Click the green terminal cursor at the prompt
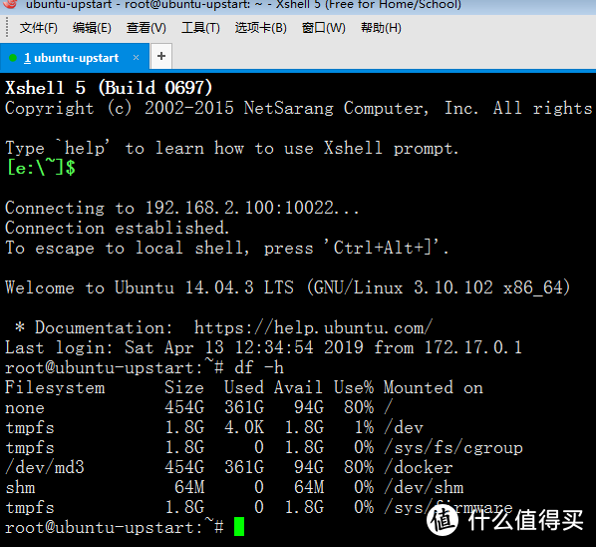 click(x=239, y=526)
